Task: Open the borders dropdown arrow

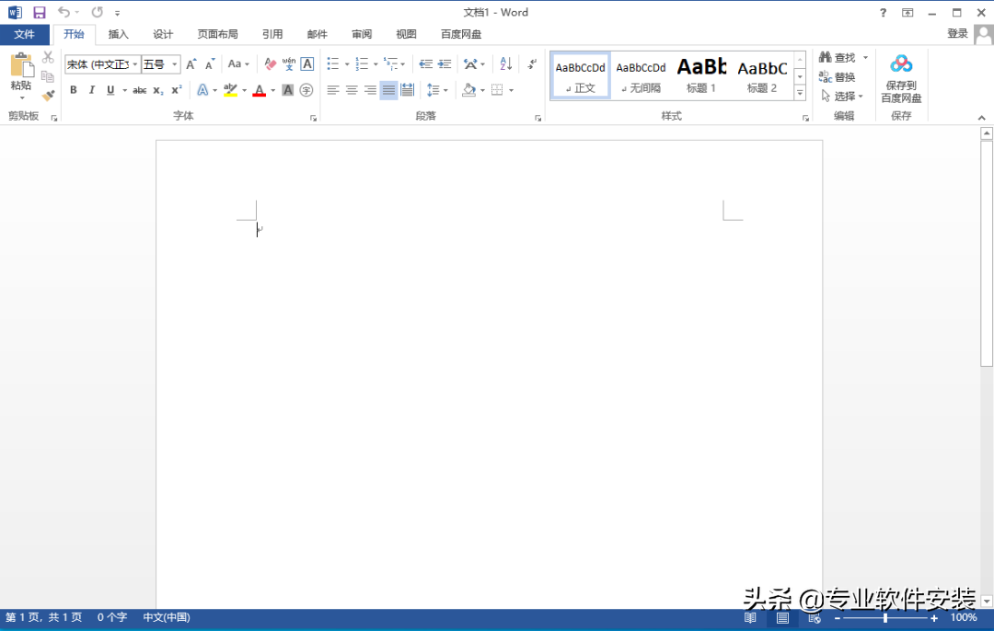Action: 511,90
